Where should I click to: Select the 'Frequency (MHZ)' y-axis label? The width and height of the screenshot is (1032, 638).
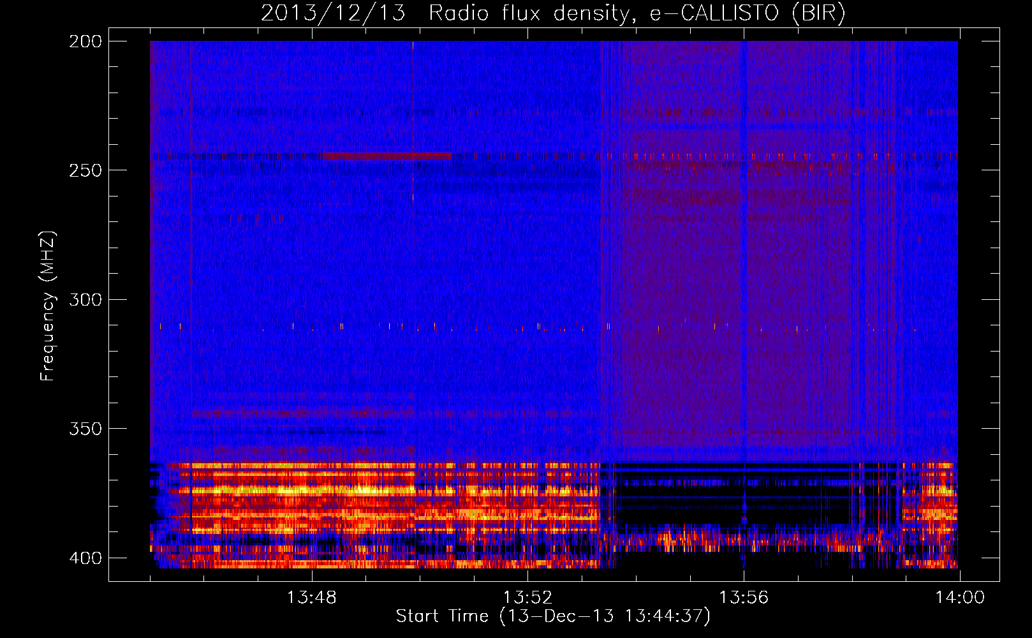(48, 306)
